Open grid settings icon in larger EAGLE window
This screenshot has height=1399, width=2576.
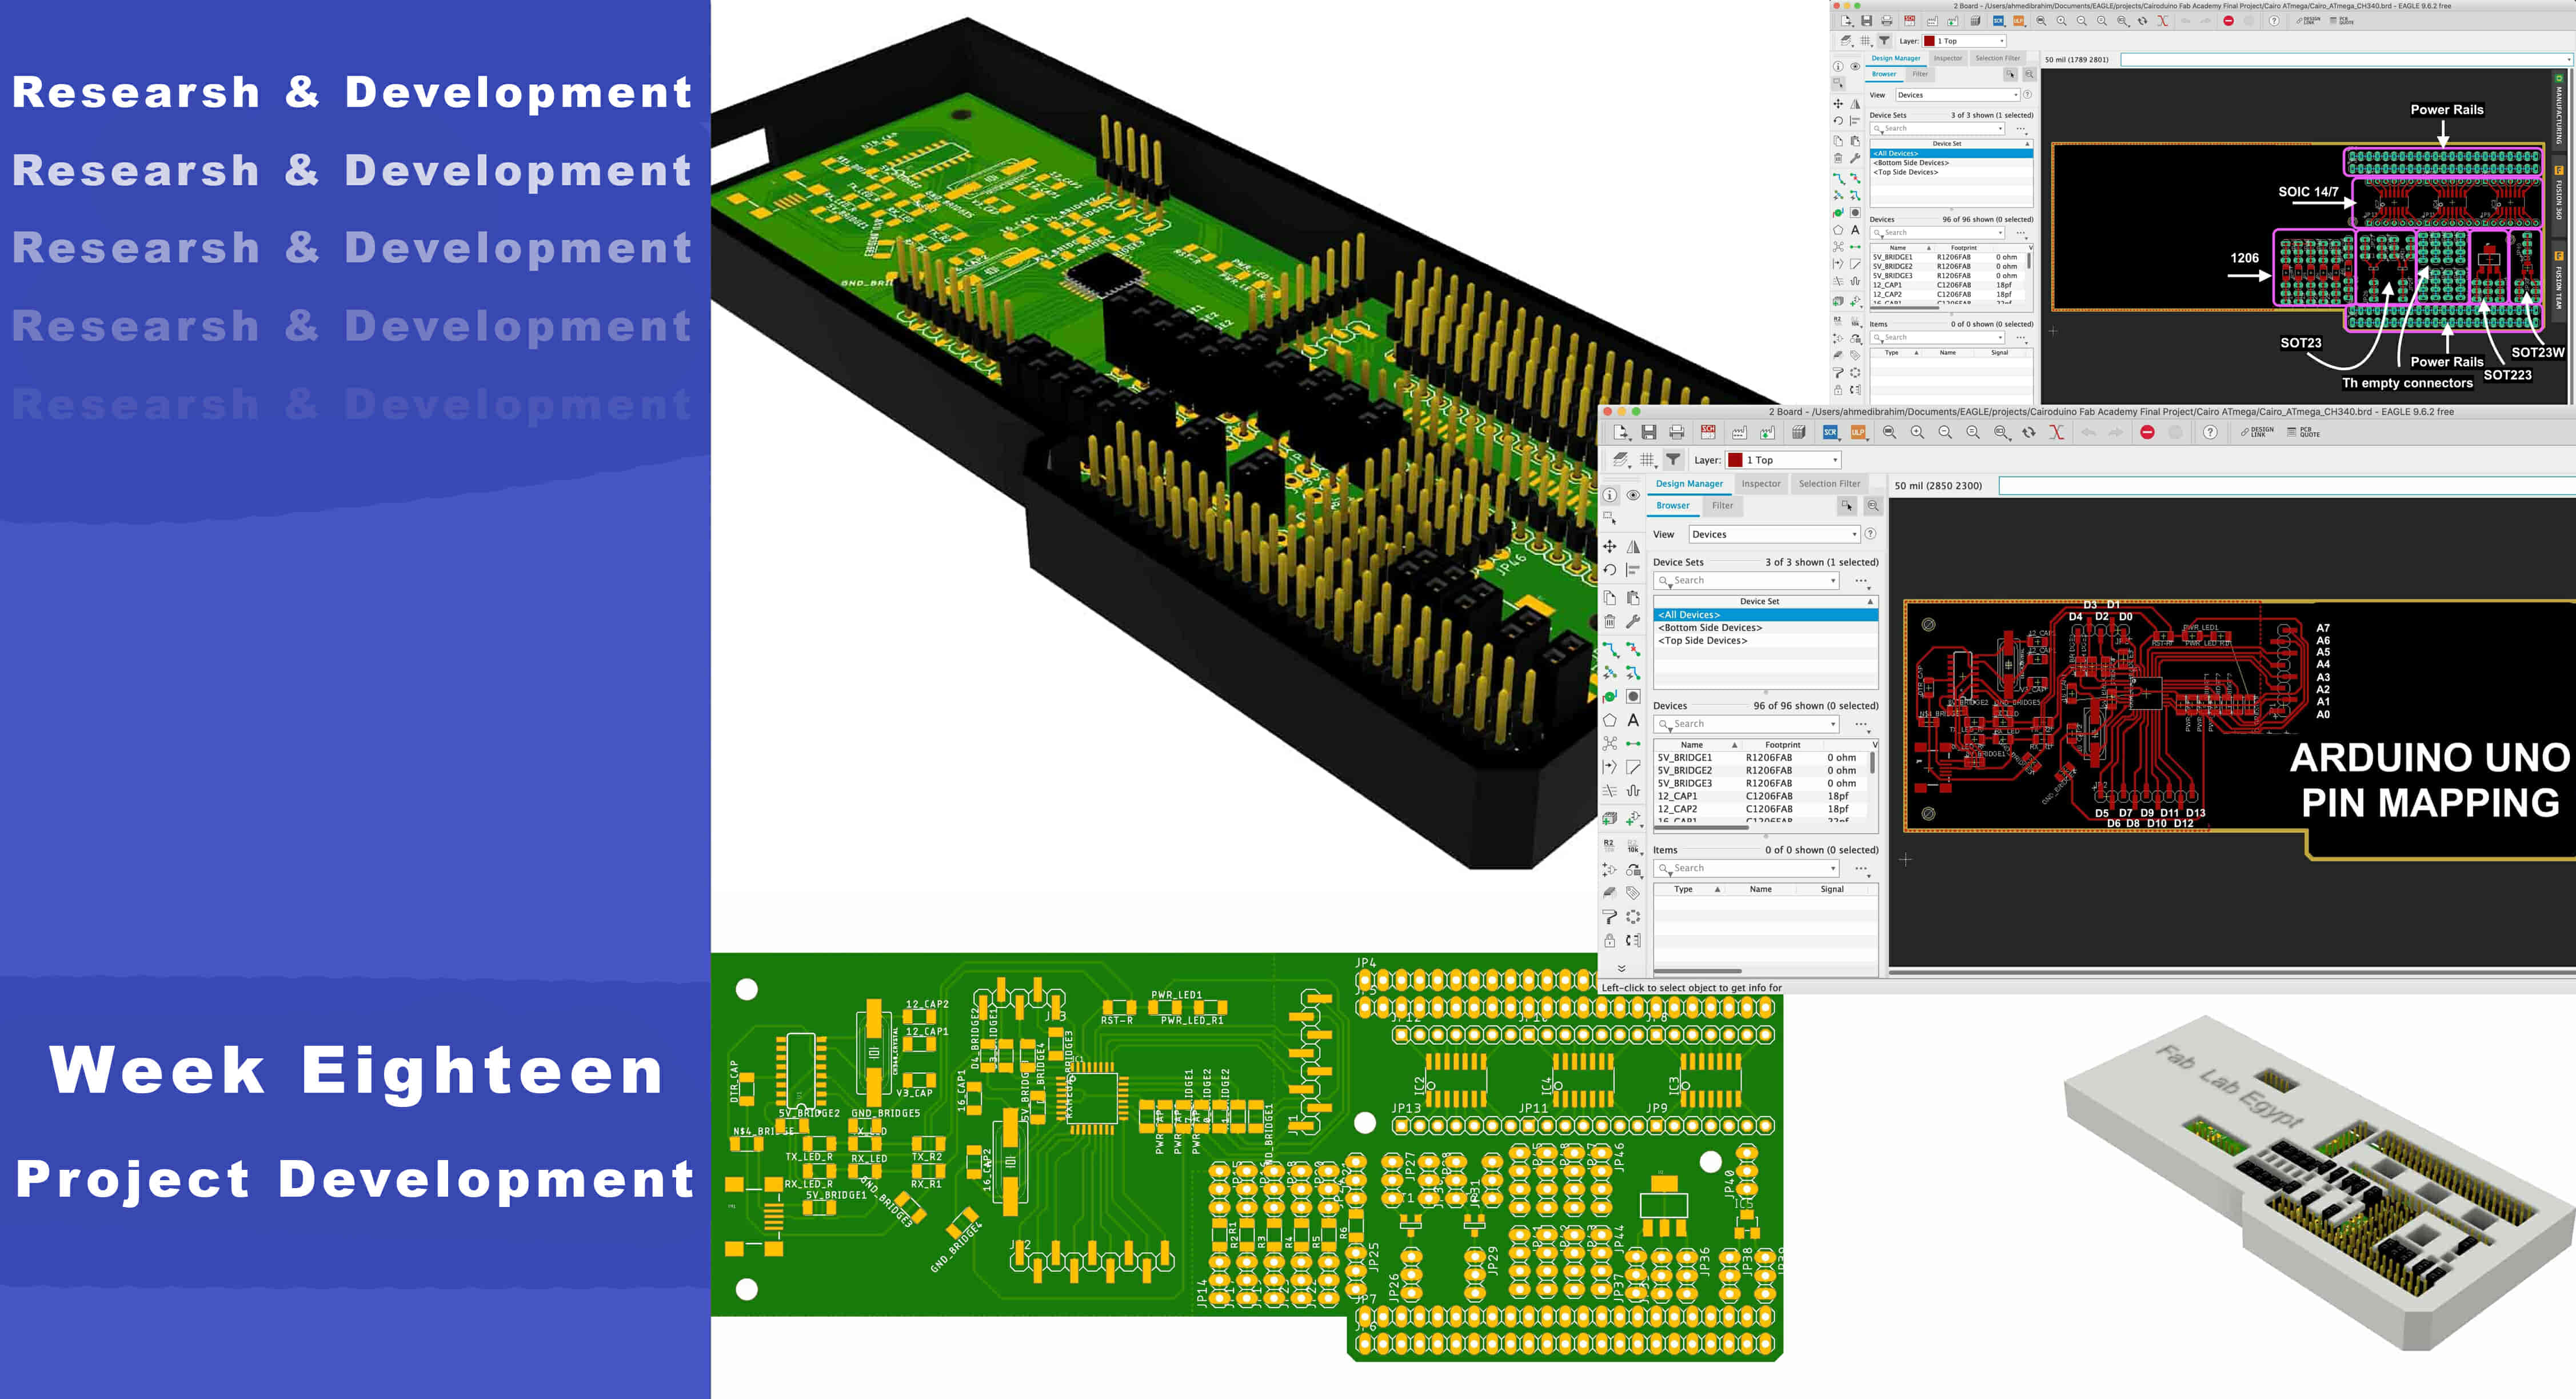[1647, 460]
